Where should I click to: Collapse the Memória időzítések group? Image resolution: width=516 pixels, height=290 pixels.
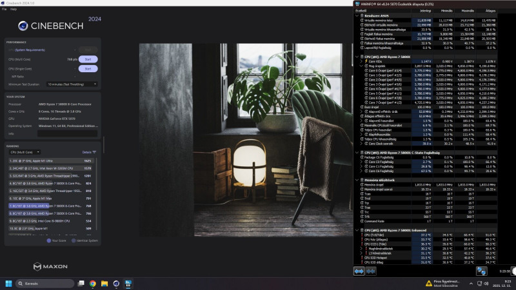[357, 180]
